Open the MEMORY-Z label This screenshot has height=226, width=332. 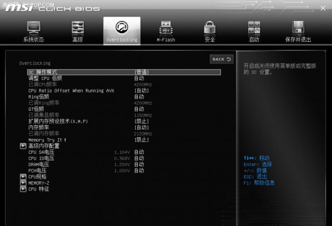pos(39,183)
